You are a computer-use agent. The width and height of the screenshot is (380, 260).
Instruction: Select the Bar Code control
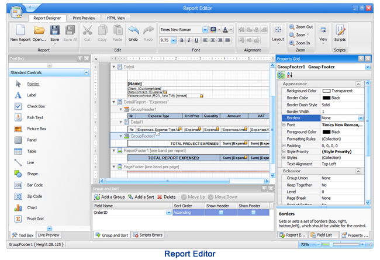[18, 185]
